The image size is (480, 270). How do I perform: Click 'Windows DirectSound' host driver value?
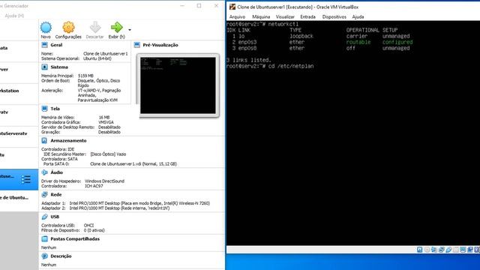[104, 181]
